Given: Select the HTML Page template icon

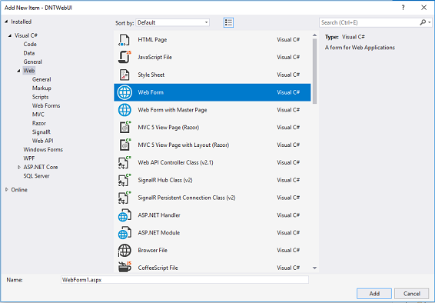Looking at the screenshot, I should 124,40.
